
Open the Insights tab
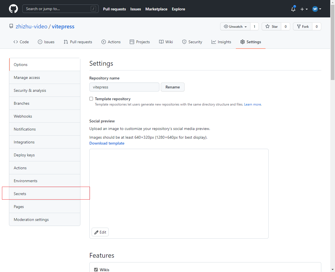[x=221, y=42]
